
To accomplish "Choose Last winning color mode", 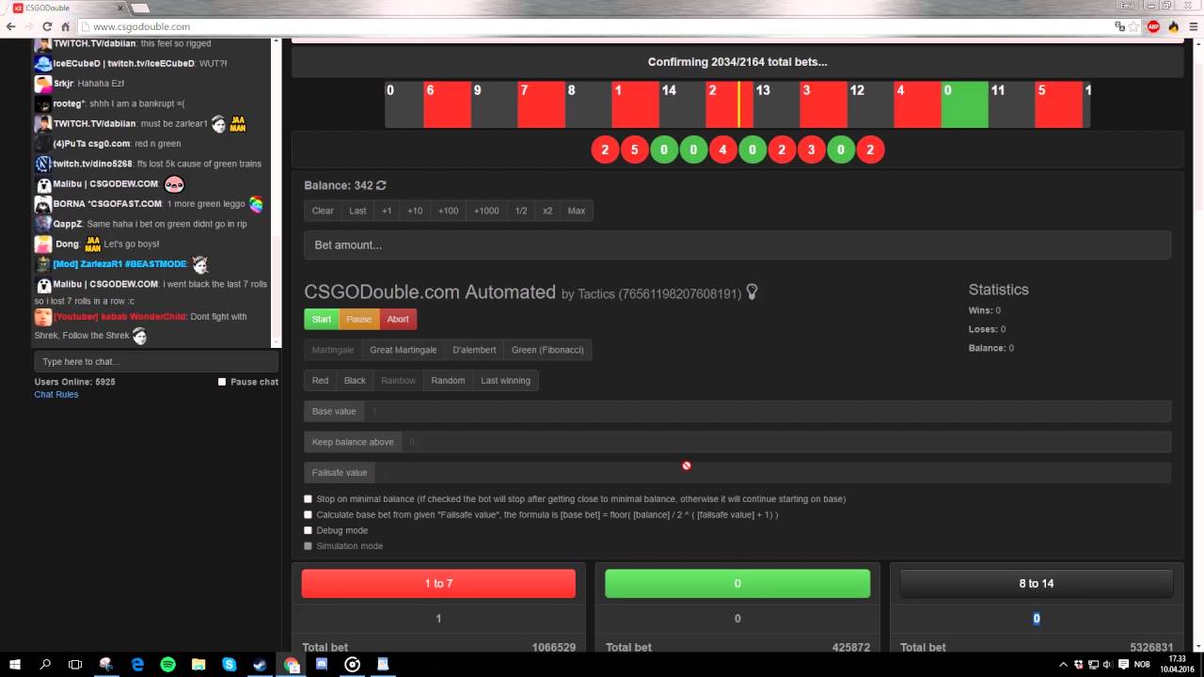I will (x=505, y=381).
